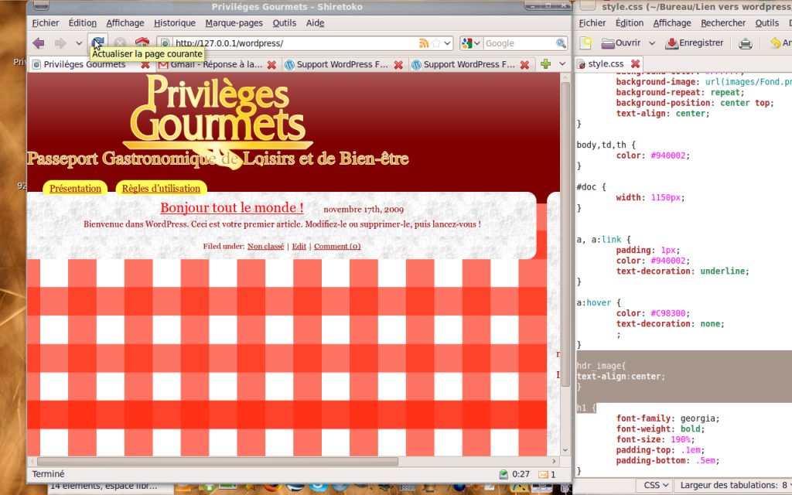Click the RSS feed icon in address bar
Viewport: 792px width, 495px height.
pyautogui.click(x=423, y=43)
